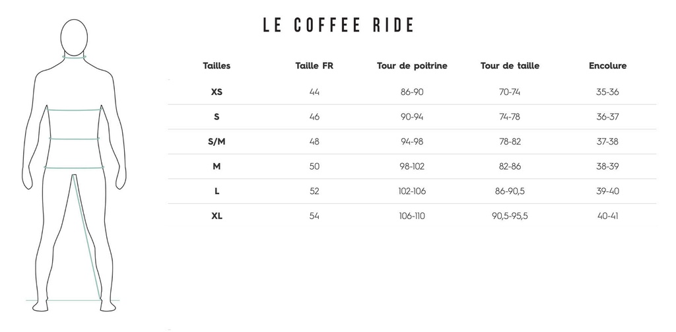
Task: Click the chest measurement line on figure
Action: 73,110
